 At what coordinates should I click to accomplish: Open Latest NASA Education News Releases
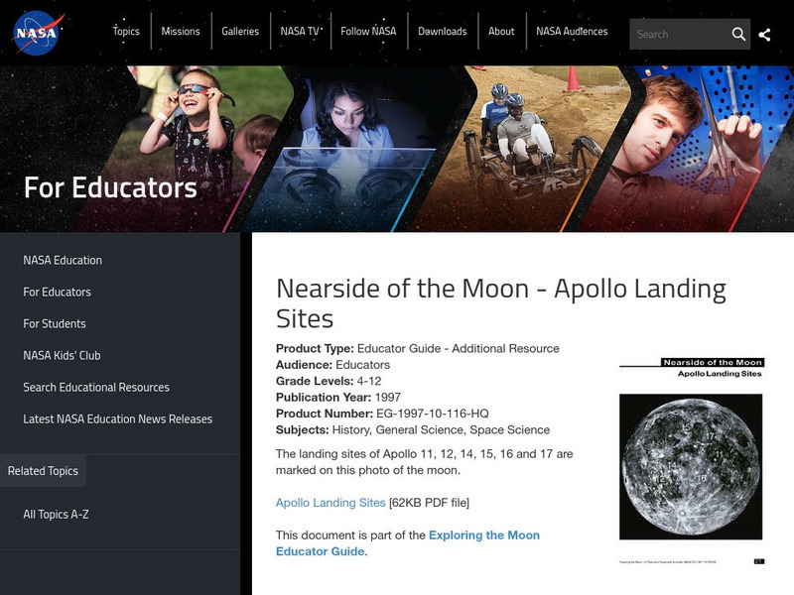117,419
